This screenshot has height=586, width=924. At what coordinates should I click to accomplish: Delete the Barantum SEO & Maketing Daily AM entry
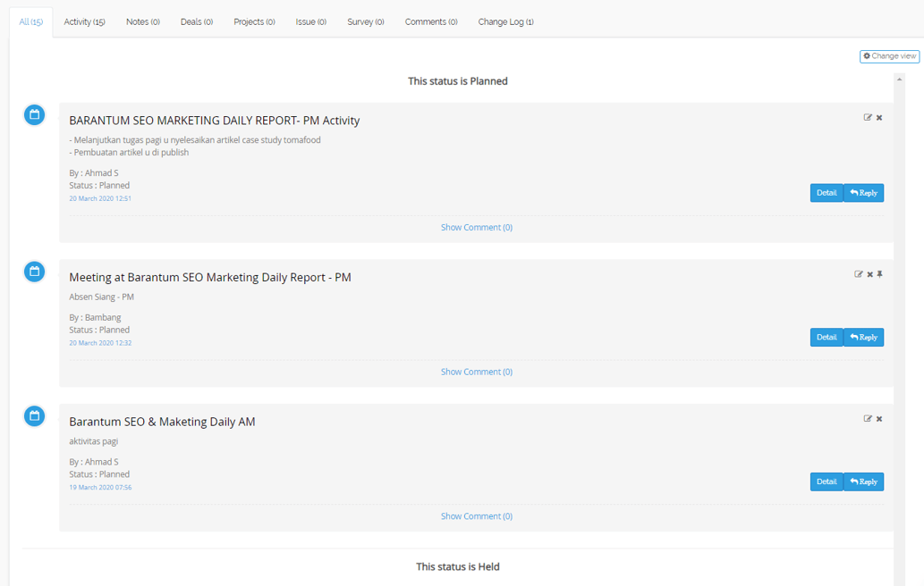pos(879,419)
